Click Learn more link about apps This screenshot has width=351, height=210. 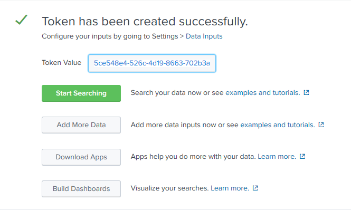(x=277, y=157)
